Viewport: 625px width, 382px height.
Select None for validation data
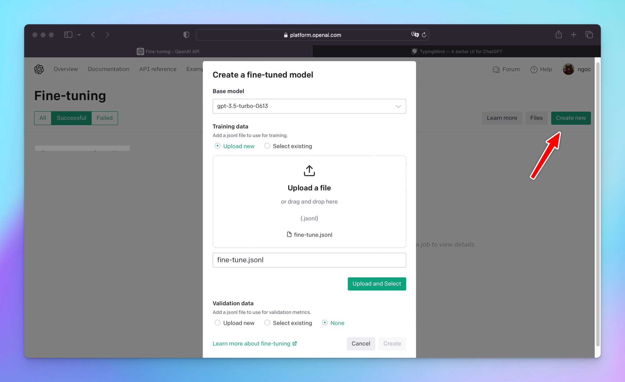pyautogui.click(x=333, y=323)
